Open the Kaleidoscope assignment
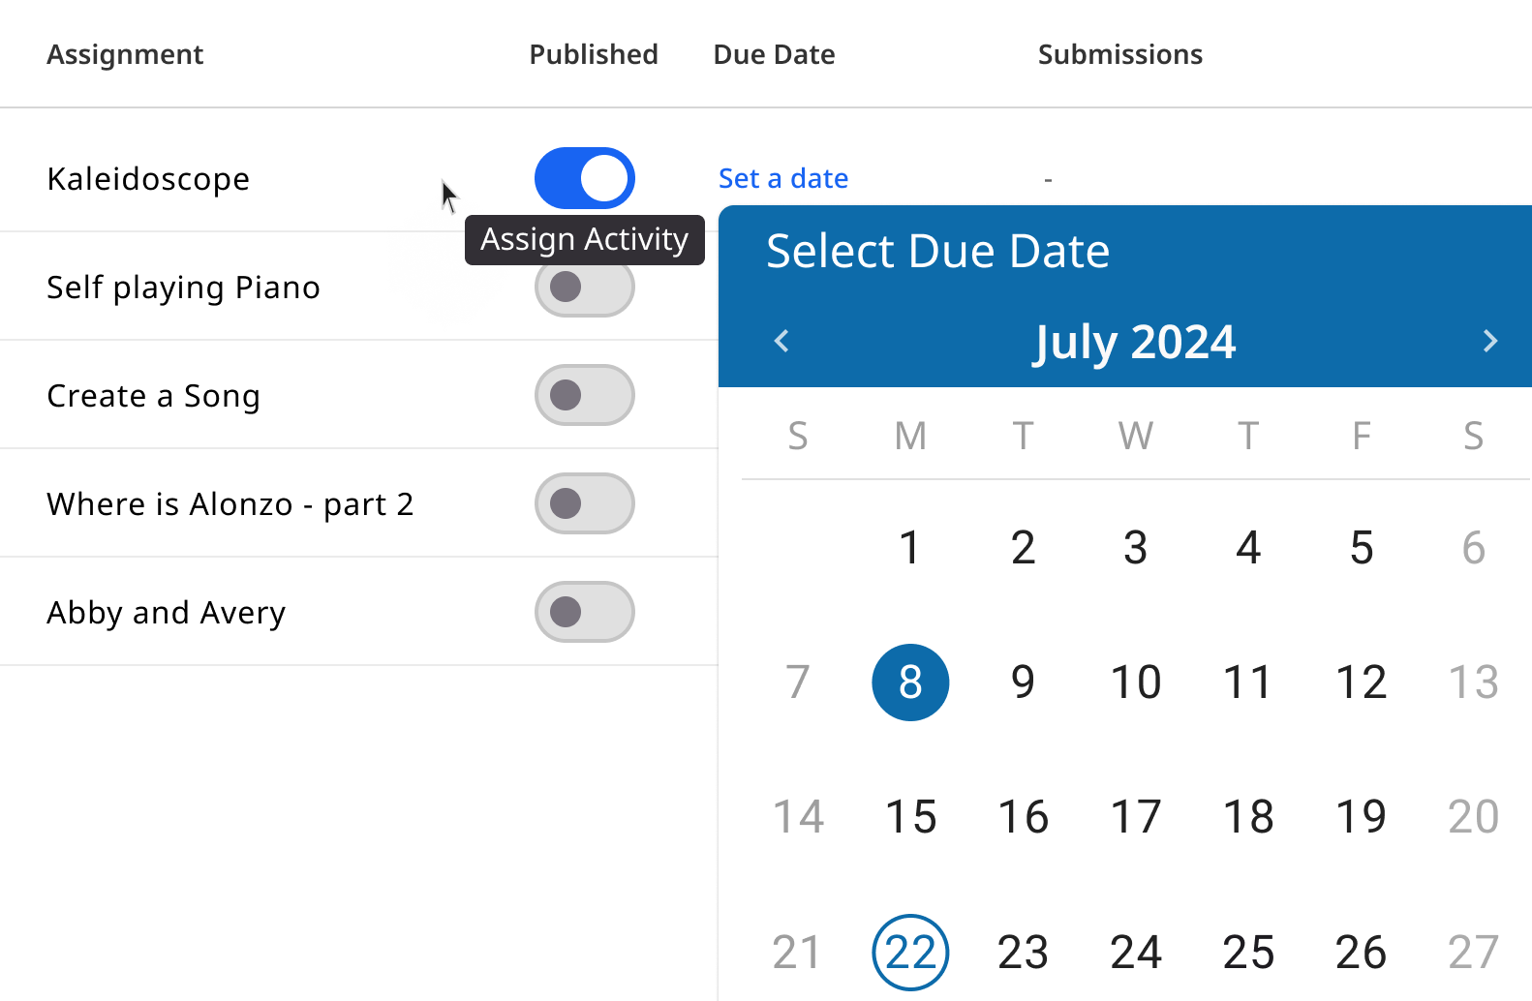 [148, 179]
